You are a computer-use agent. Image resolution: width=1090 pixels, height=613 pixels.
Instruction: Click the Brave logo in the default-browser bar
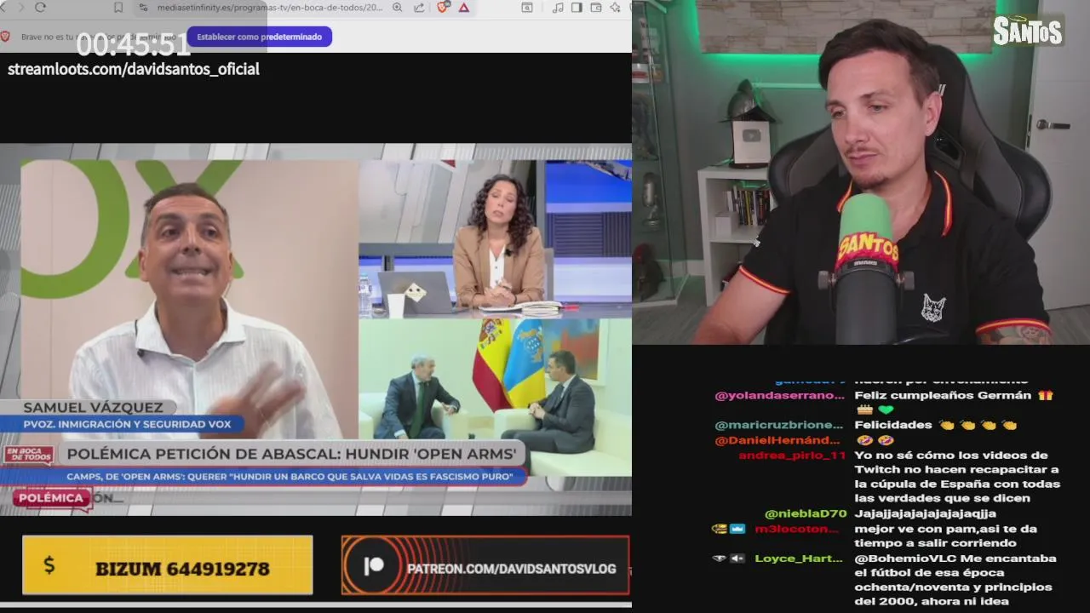pos(5,37)
